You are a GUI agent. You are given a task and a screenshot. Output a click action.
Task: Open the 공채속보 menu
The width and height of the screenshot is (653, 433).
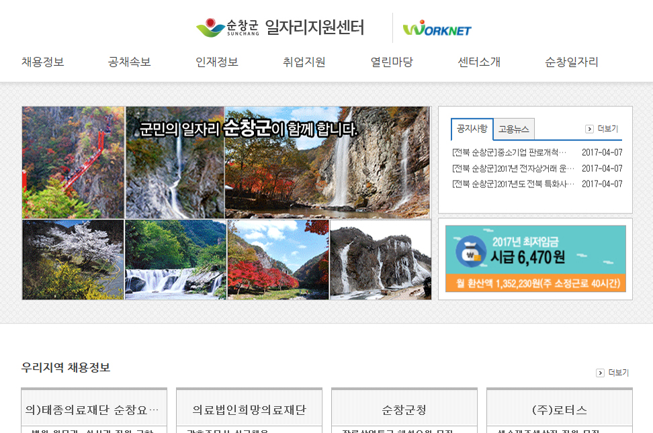[129, 62]
